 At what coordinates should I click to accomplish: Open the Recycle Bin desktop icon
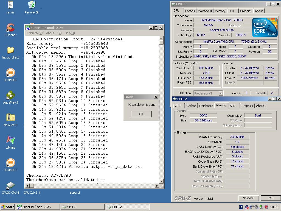click(x=32, y=5)
